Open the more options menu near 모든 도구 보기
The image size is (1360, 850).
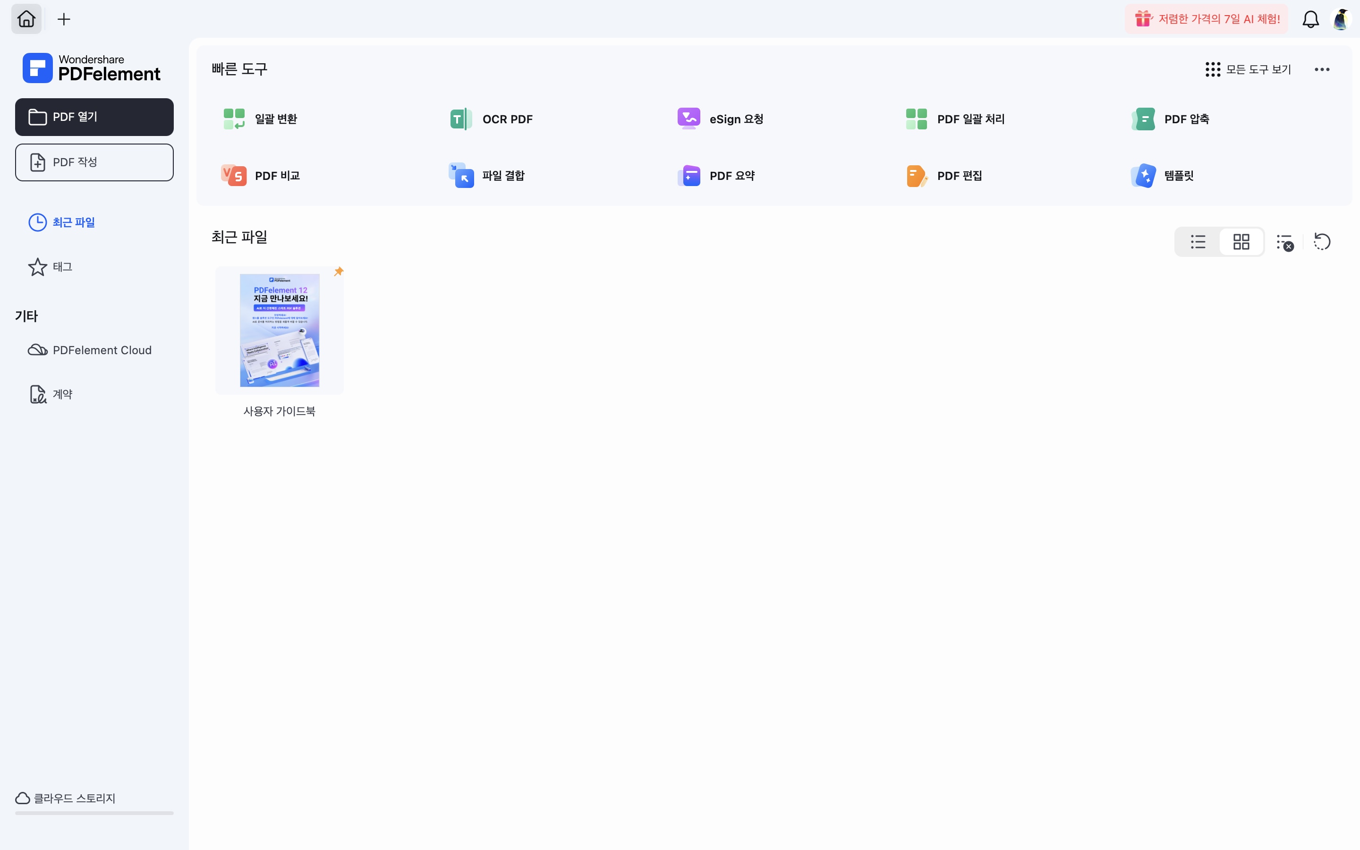point(1321,68)
